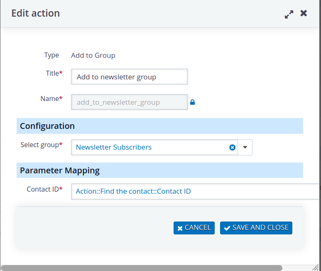
Task: Close the Edit action dialog
Action: [x=304, y=13]
